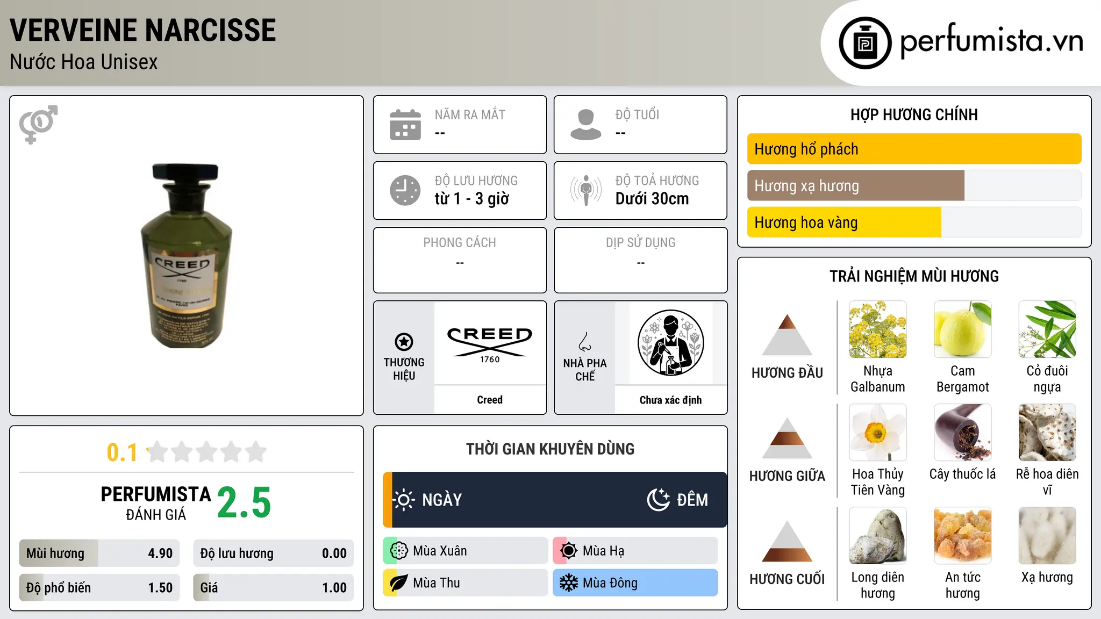This screenshot has height=619, width=1101.
Task: Click the VERVEINE NARCISSE title
Action: [x=143, y=30]
